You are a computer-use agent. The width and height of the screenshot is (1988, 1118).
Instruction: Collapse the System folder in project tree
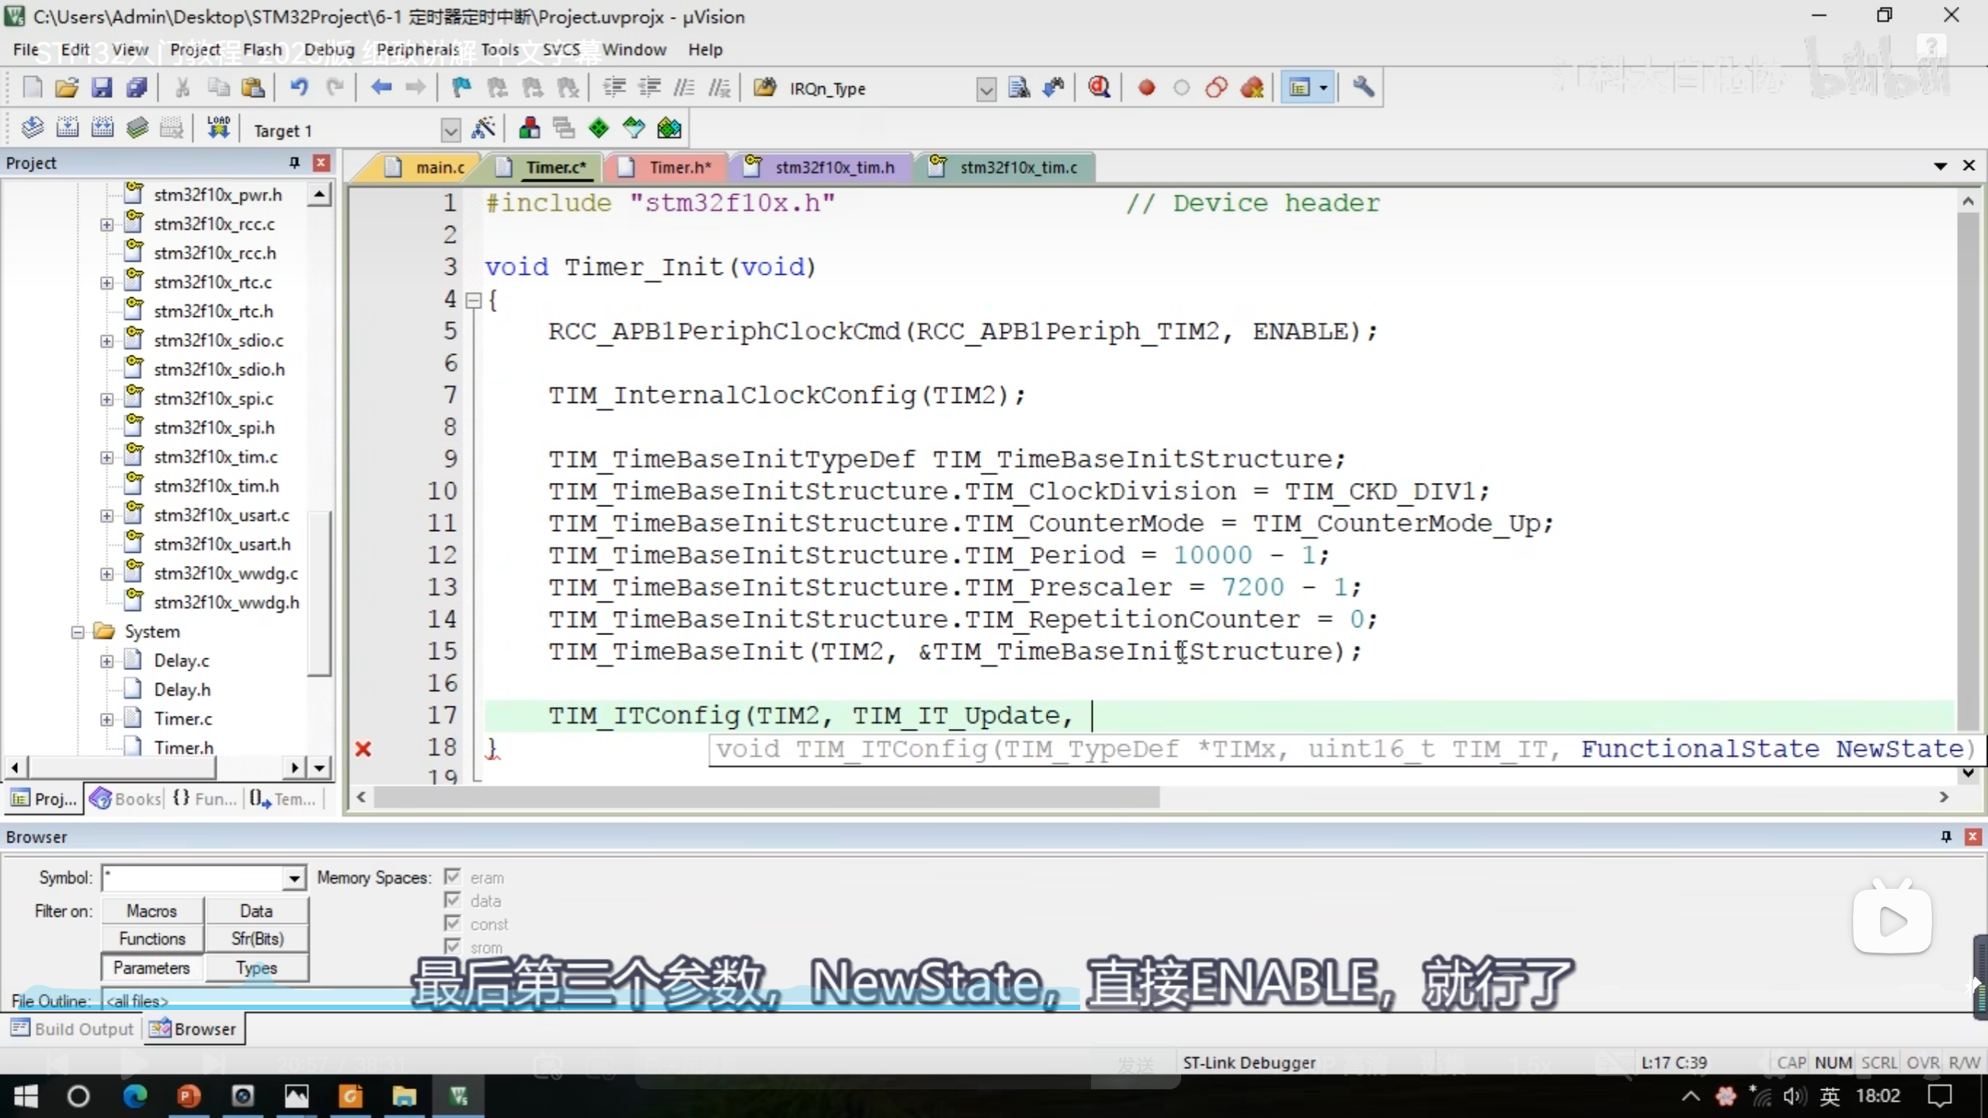[x=78, y=632]
